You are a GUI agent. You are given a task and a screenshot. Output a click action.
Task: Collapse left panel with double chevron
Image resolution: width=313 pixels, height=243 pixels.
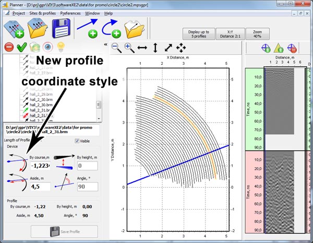click(x=105, y=44)
